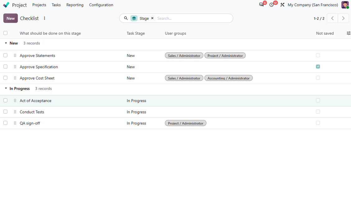
Task: Open the Reporting menu
Action: pyautogui.click(x=75, y=5)
